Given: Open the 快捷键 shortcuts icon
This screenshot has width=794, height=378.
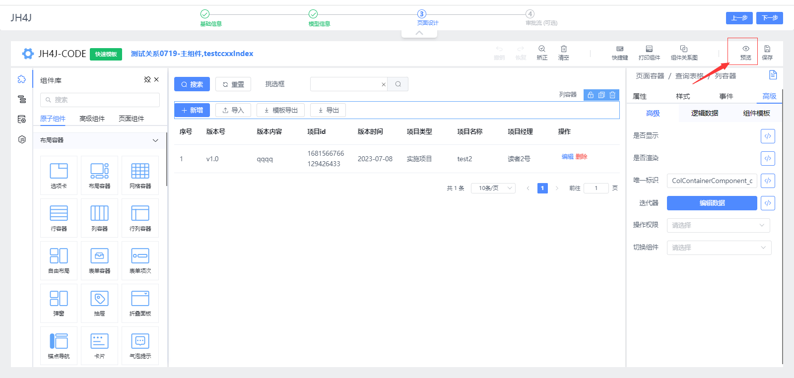Looking at the screenshot, I should (620, 49).
